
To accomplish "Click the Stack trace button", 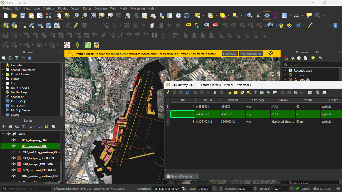I will point(230,54).
